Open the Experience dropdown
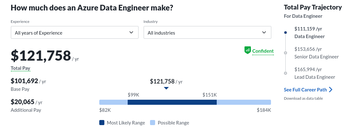 75,33
